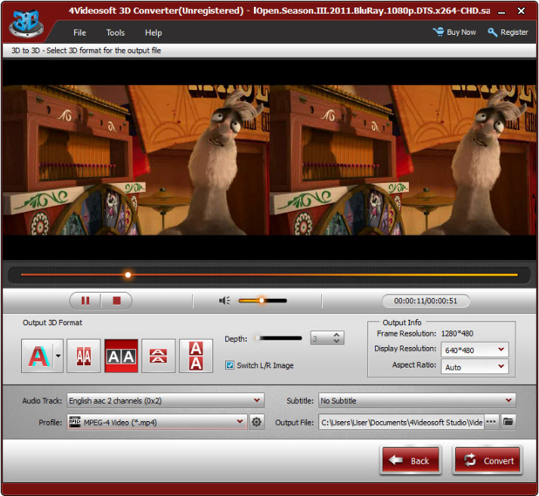Minimize the 3D Converter window
The width and height of the screenshot is (539, 496).
[502, 11]
